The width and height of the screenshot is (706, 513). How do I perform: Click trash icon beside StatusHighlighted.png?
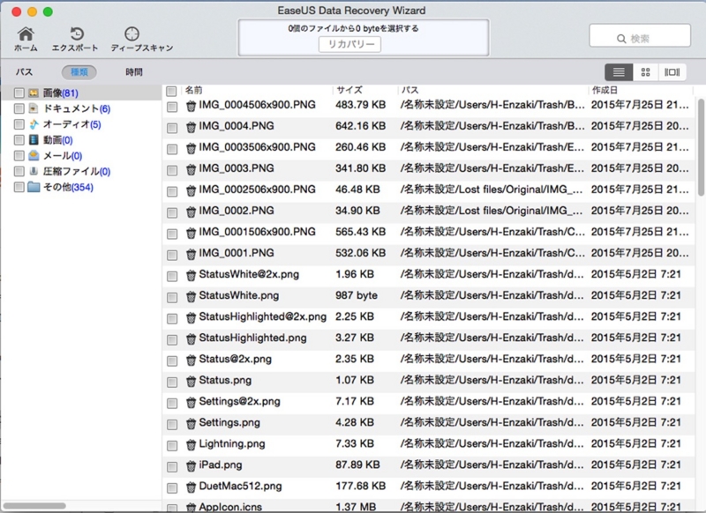pos(191,339)
